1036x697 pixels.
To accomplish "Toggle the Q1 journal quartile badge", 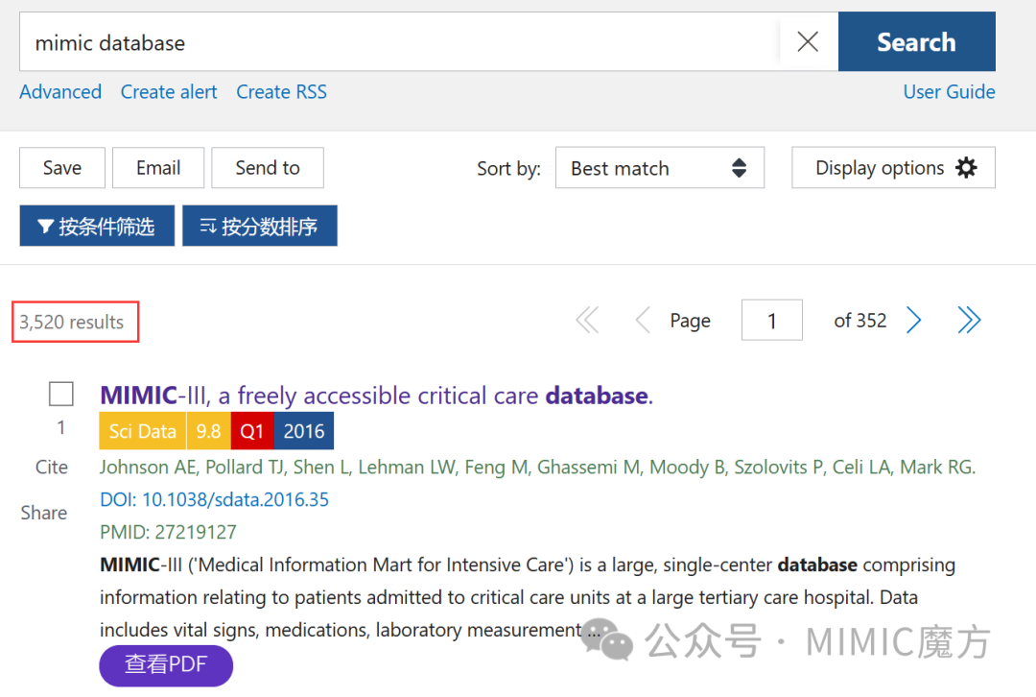I will 251,431.
